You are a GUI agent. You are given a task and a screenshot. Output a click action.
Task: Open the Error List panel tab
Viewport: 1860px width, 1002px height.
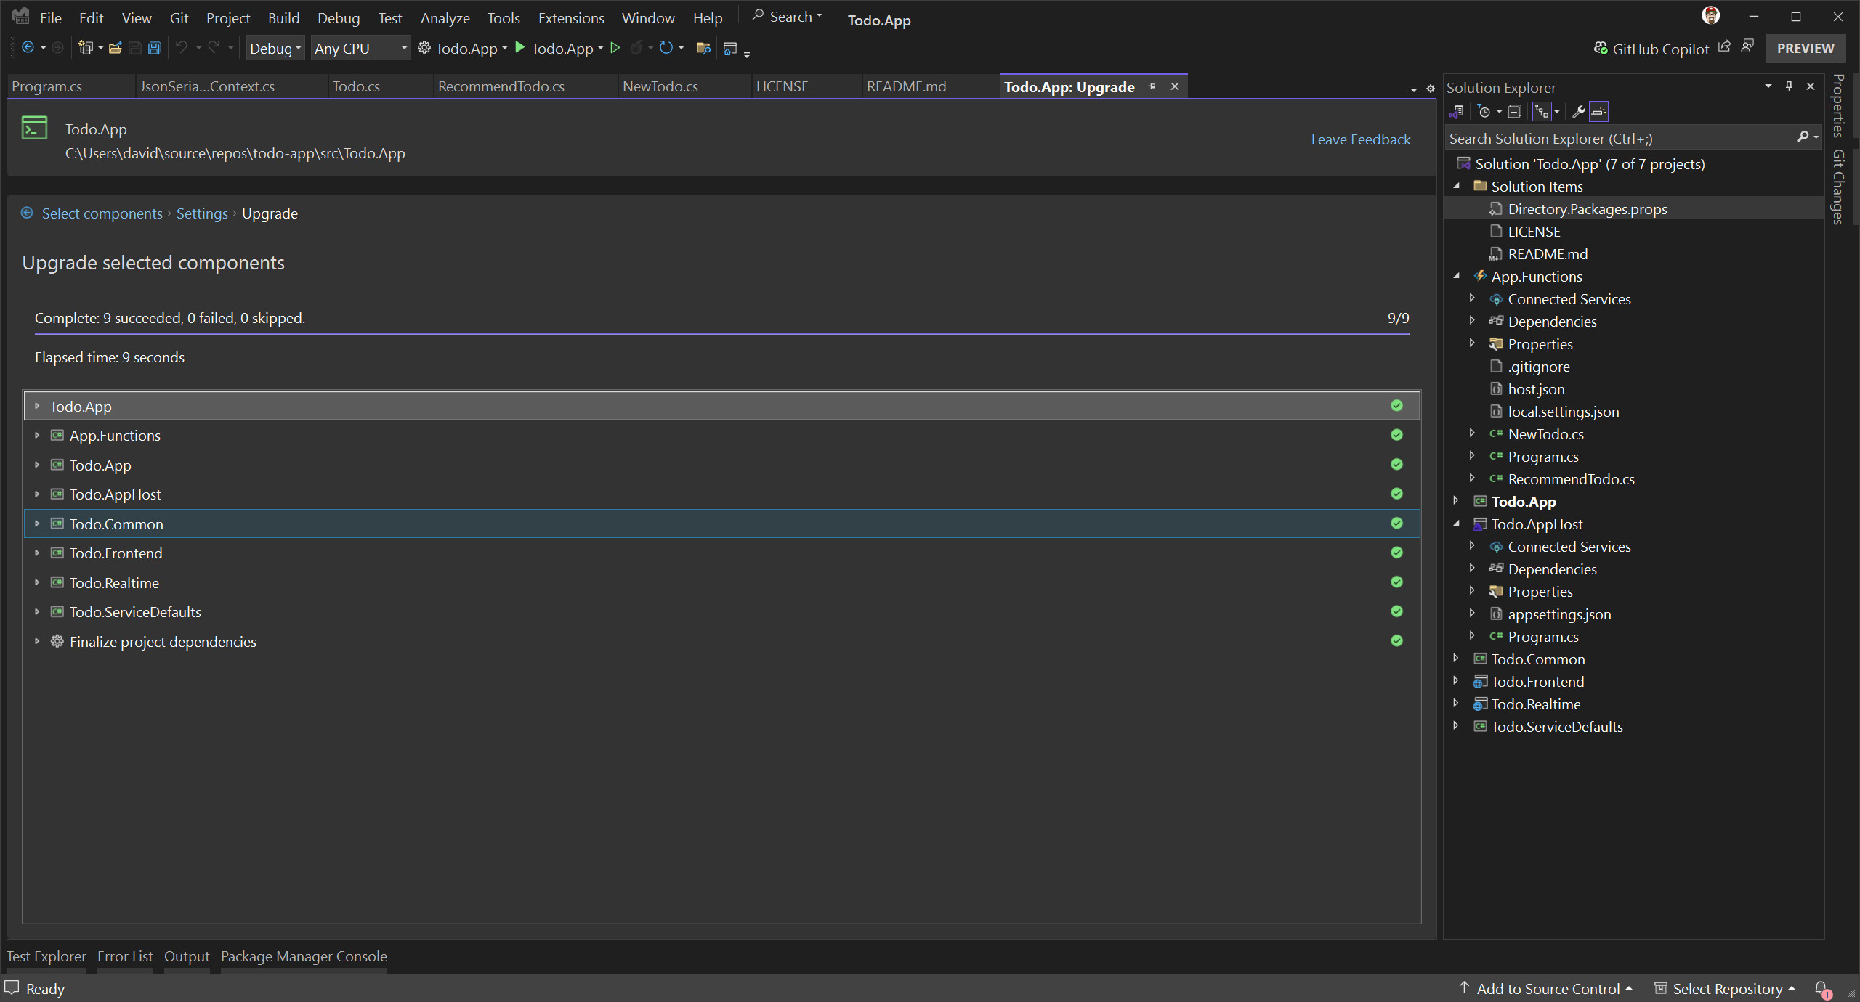click(x=125, y=956)
